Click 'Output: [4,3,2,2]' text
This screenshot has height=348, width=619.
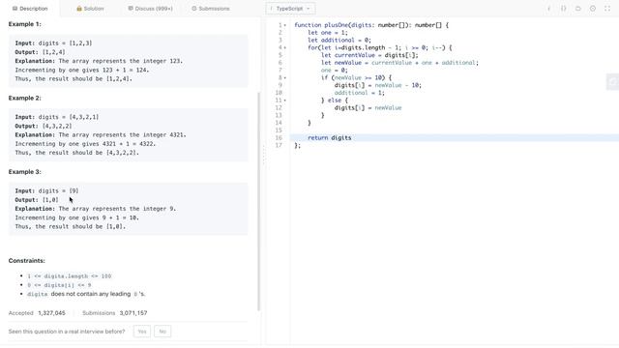tap(44, 126)
